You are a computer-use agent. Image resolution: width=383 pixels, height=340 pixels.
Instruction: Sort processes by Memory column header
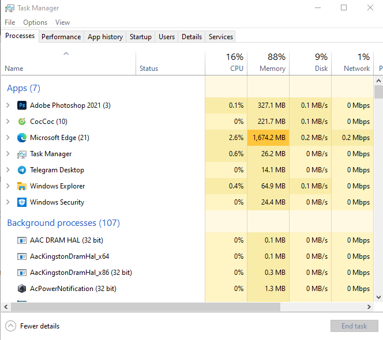[268, 63]
